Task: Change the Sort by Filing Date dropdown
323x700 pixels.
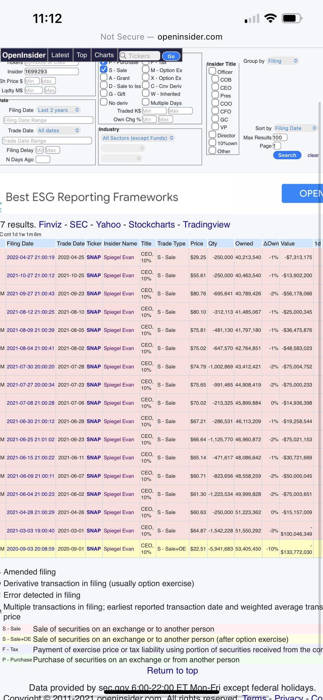Action: click(x=295, y=128)
